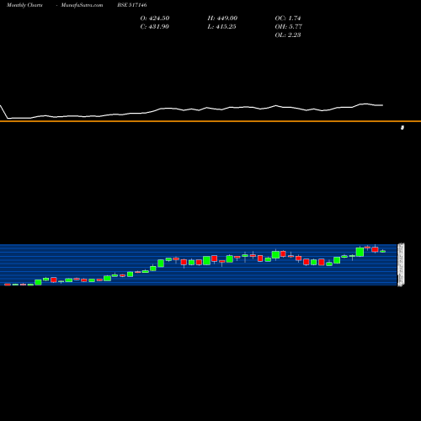421x421 pixels.
Task: Select the open value O: 424.50
Action: coord(155,19)
